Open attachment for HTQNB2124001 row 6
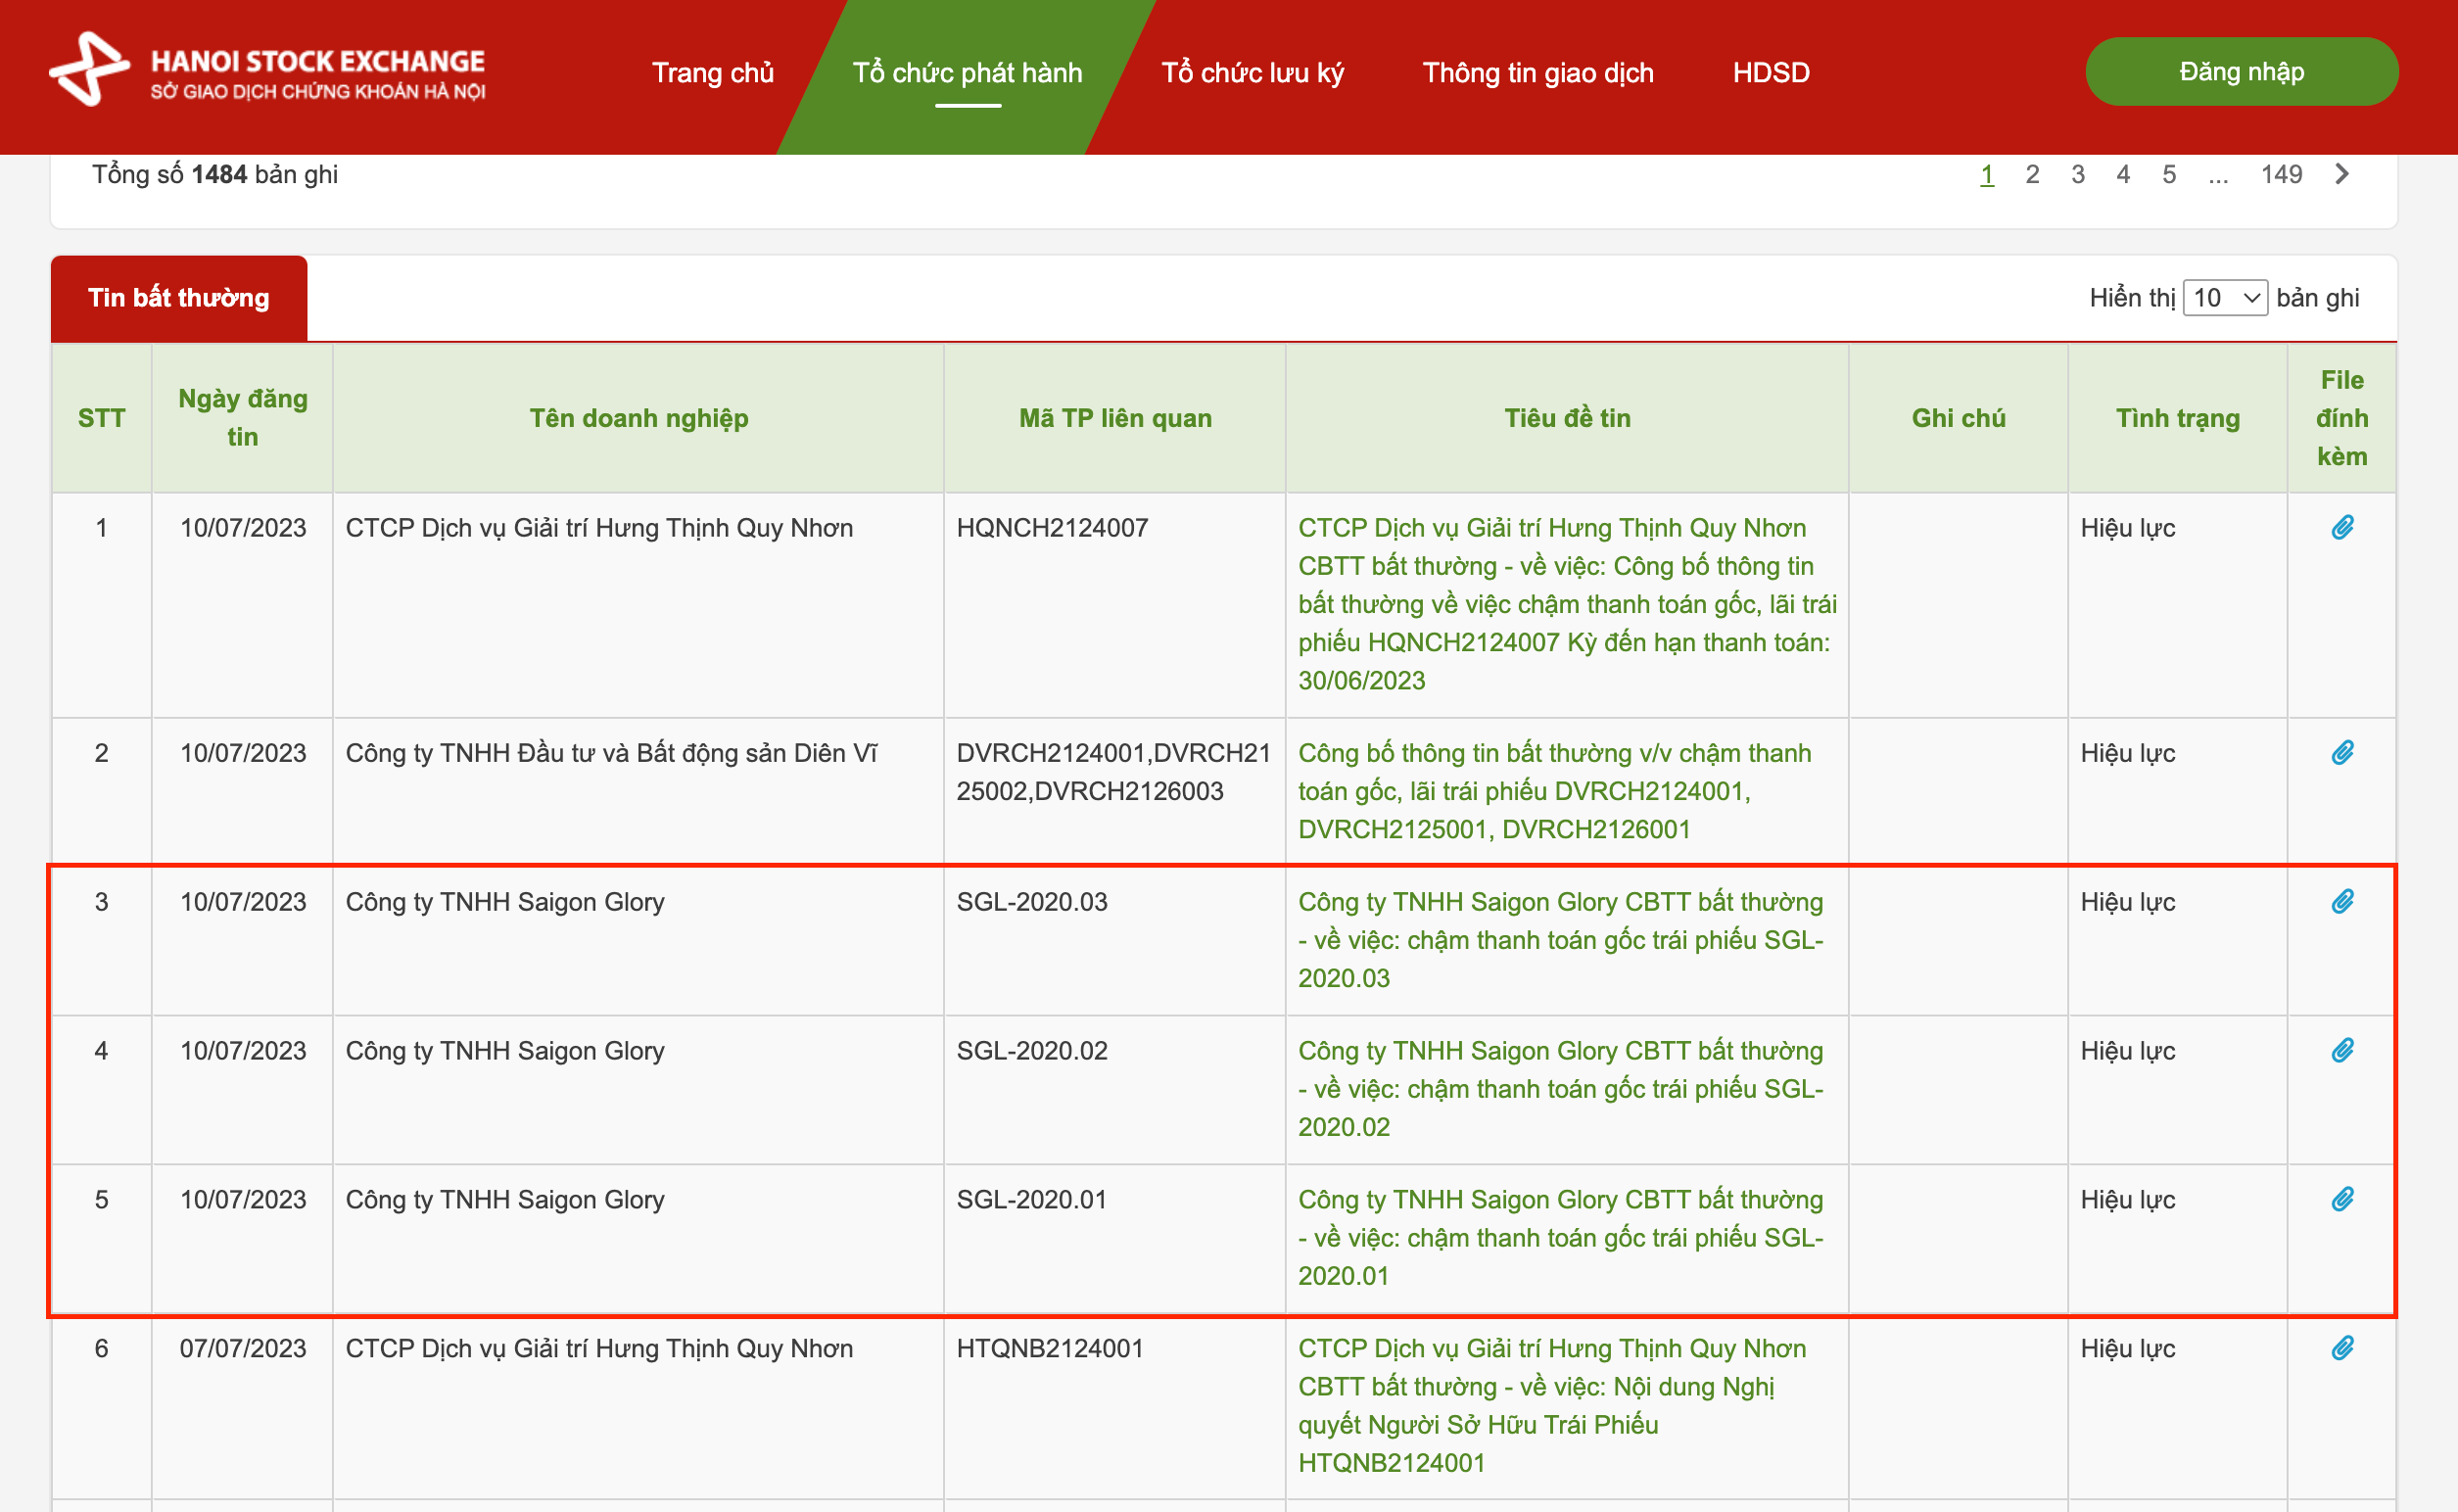Image resolution: width=2458 pixels, height=1512 pixels. pos(2341,1348)
